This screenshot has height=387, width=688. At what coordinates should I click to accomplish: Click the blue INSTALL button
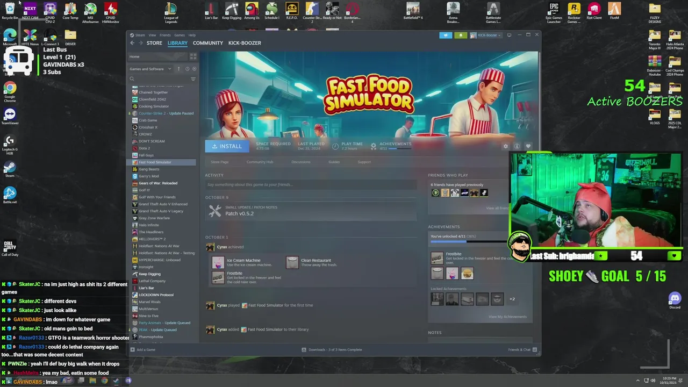coord(227,146)
